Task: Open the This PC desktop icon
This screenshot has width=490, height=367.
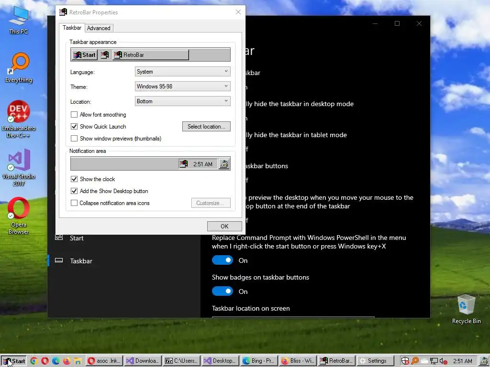Action: (19, 20)
